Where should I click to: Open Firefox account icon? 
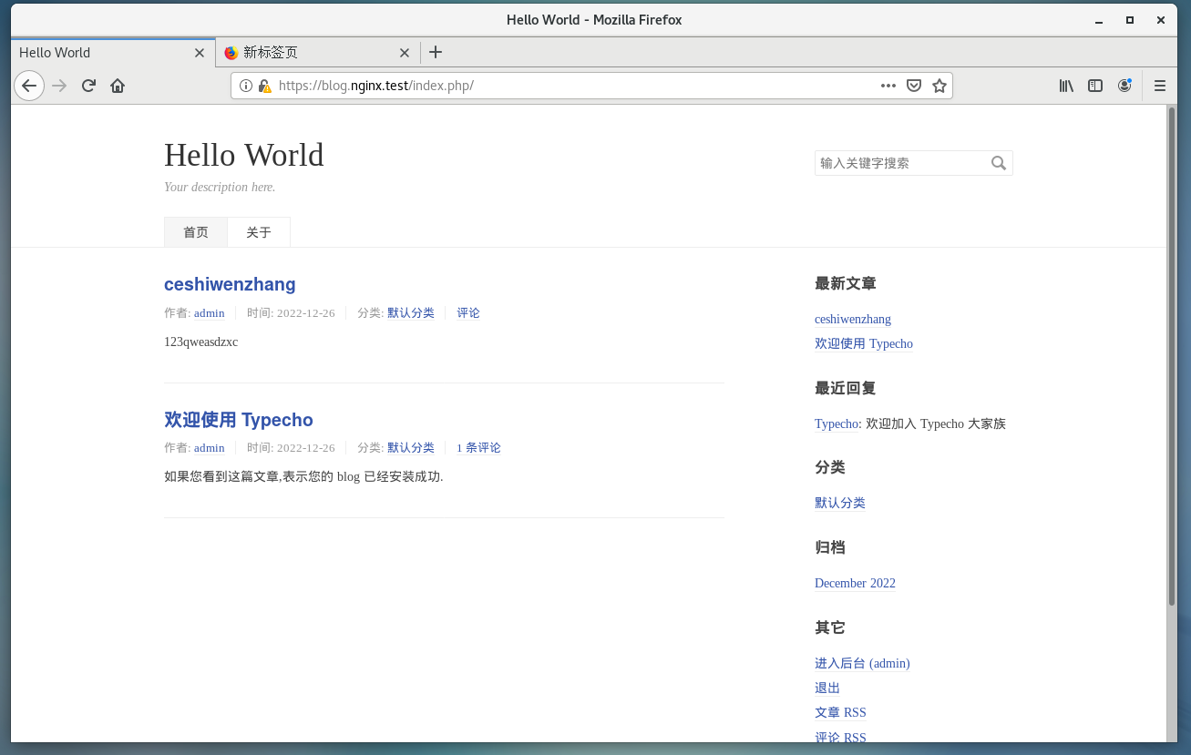click(1124, 86)
